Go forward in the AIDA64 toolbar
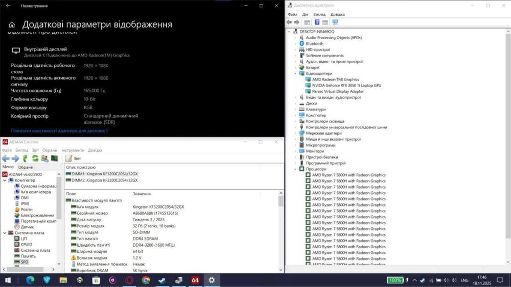Image resolution: width=511 pixels, height=287 pixels. click(x=15, y=159)
